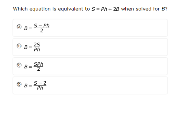Pick the answer card with SPh/2

[106, 66]
